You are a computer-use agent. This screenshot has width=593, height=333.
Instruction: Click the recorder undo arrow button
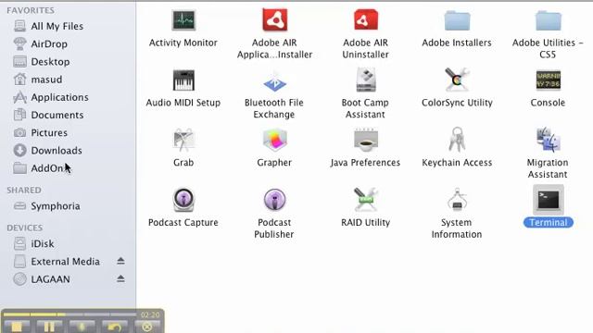coord(114,327)
